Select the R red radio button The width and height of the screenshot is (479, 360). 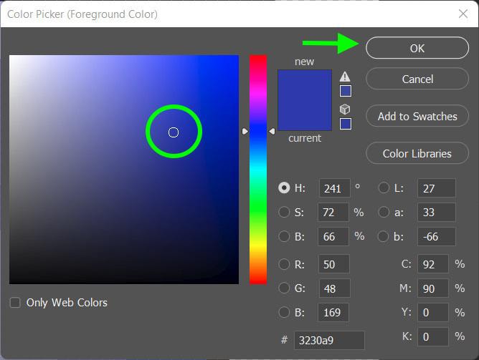coord(284,264)
